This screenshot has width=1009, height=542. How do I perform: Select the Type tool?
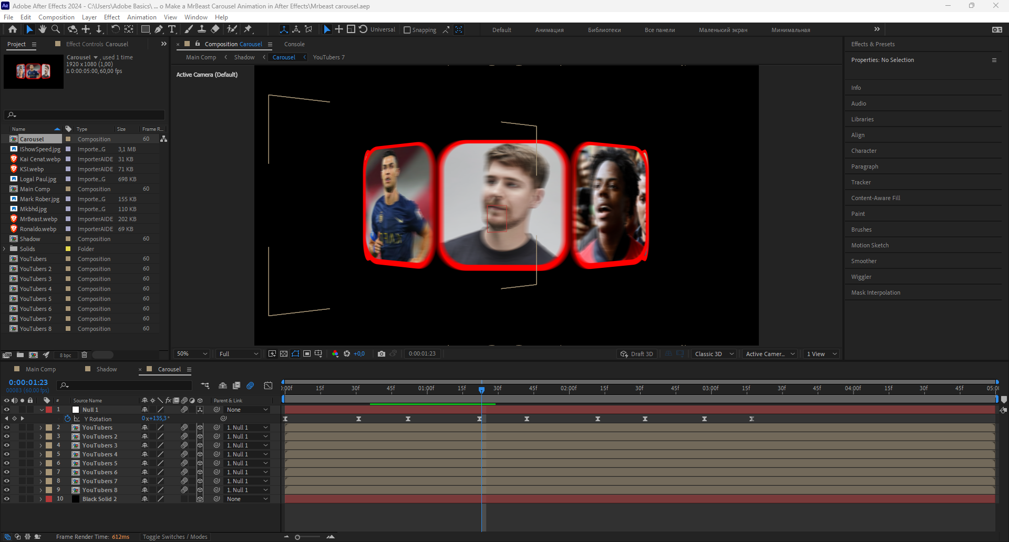click(x=172, y=29)
